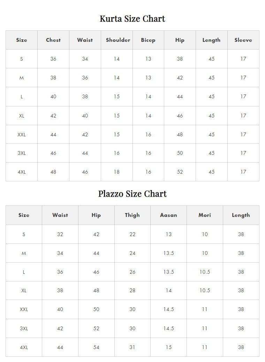Click the Mori column header
Image resolution: width=265 pixels, height=362 pixels.
(x=205, y=215)
